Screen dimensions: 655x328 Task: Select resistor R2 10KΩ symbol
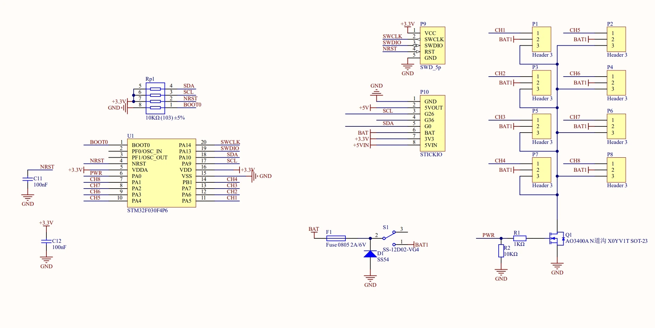[x=501, y=251]
